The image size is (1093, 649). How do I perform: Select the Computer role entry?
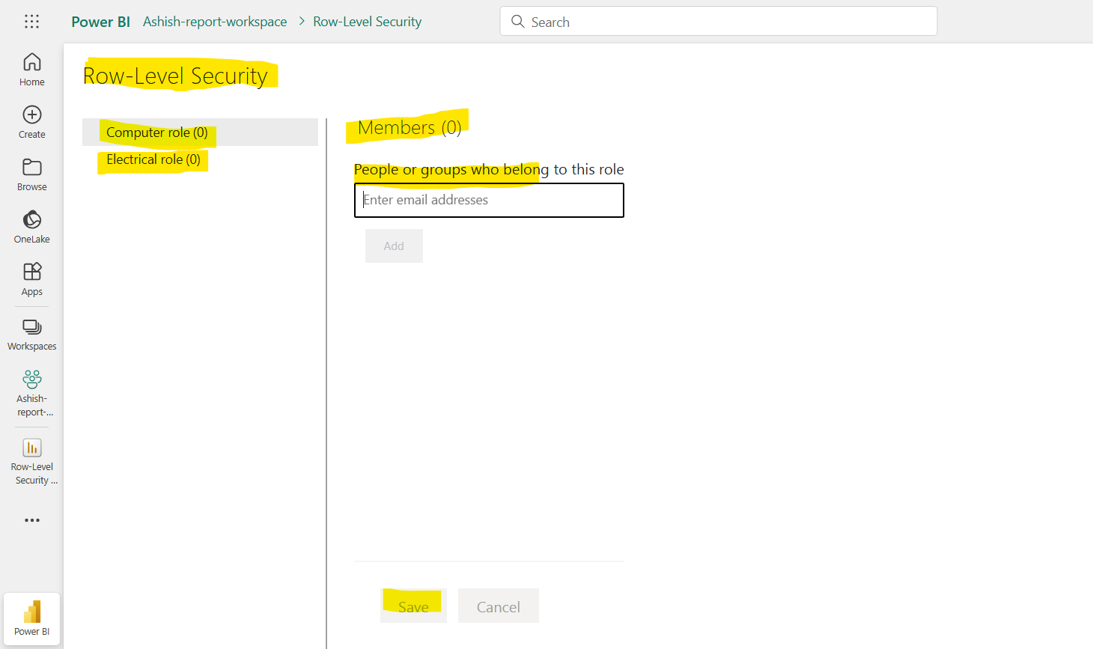157,132
